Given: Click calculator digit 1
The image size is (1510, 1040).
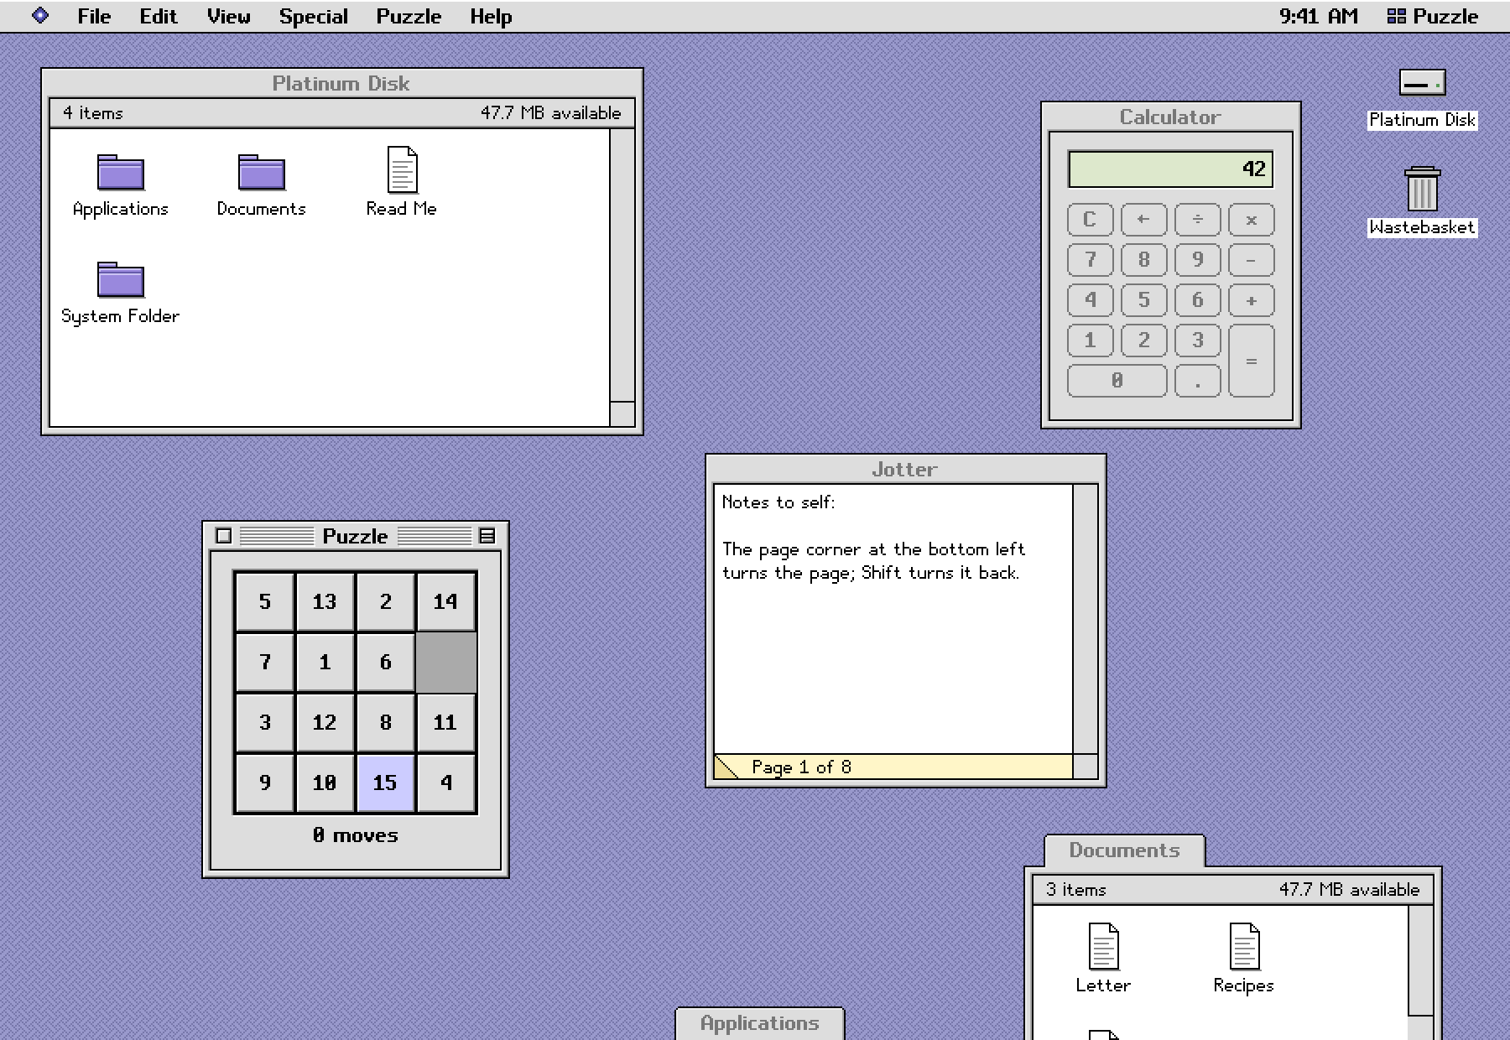Looking at the screenshot, I should pyautogui.click(x=1090, y=341).
